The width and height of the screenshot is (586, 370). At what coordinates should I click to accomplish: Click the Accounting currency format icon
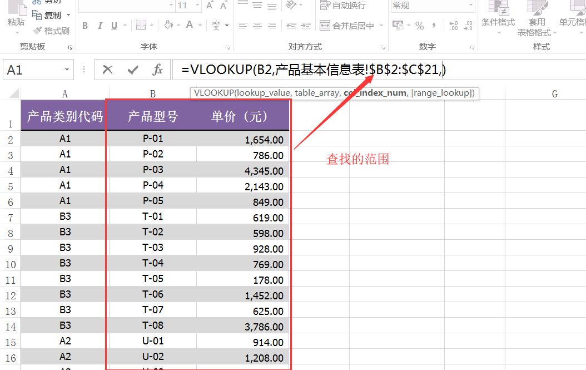tap(398, 26)
